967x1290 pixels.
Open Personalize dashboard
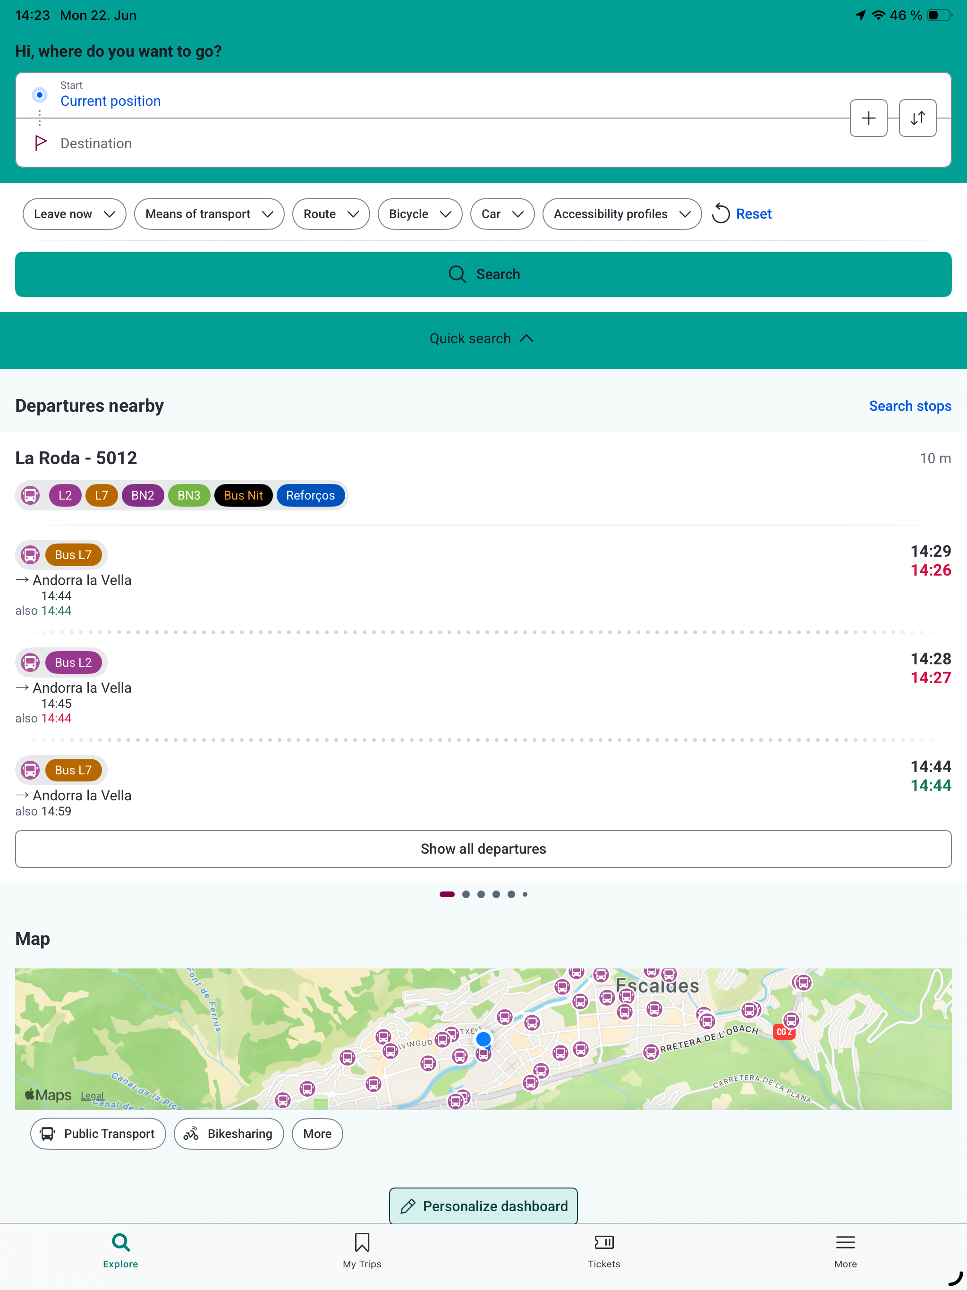pyautogui.click(x=483, y=1206)
